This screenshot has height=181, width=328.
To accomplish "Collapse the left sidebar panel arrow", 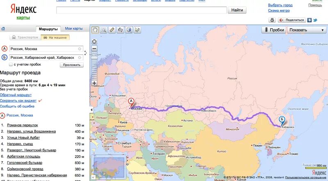I will click(91, 110).
